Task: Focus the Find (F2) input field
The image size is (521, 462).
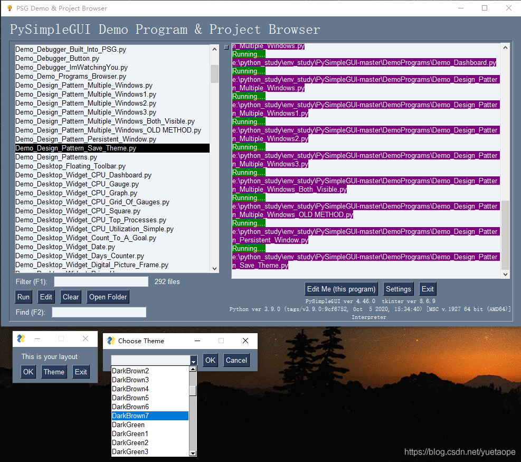Action: 99,312
